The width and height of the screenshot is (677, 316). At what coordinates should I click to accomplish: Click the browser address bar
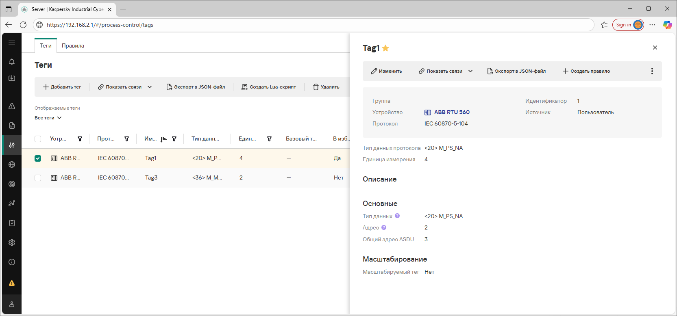(313, 25)
